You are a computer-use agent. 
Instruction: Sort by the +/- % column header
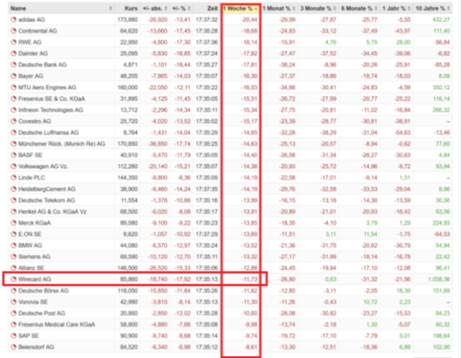181,8
